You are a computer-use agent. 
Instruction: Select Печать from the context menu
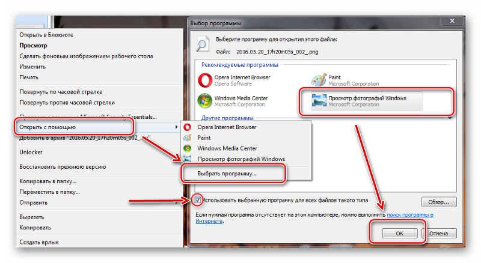(x=29, y=77)
